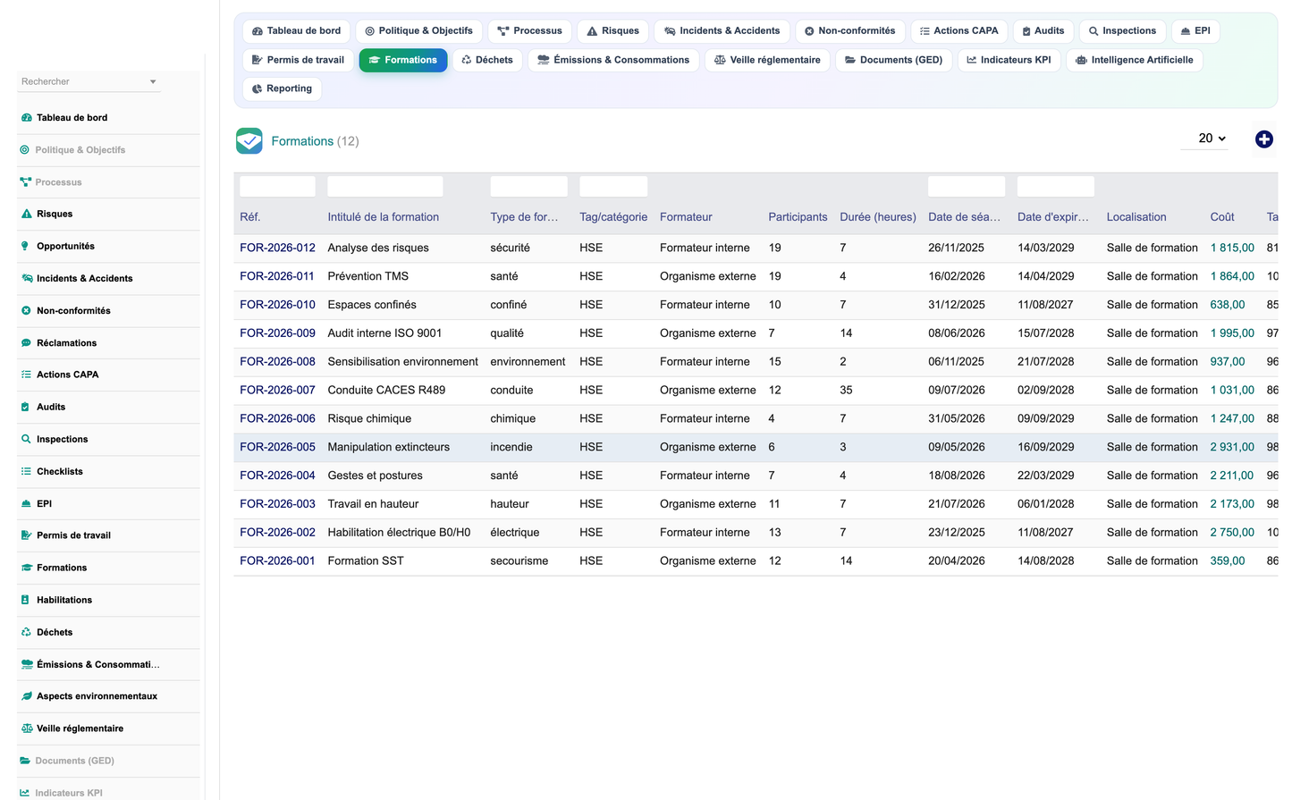The width and height of the screenshot is (1292, 800).
Task: Open the Documents (GED) top tab
Action: point(893,60)
